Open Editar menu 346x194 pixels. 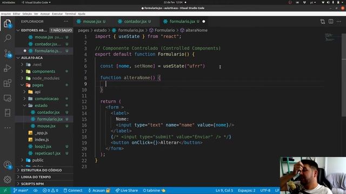tap(17, 14)
